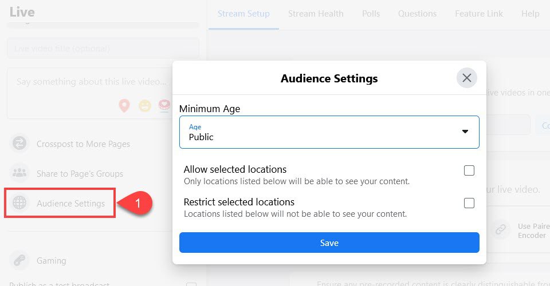Open the Questions tab
The height and width of the screenshot is (286, 550).
pos(417,14)
